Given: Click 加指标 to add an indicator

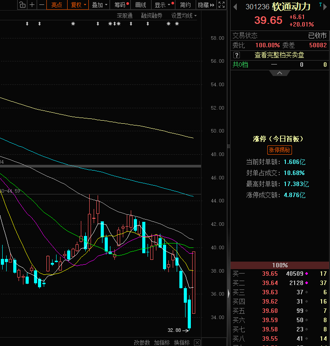Looking at the screenshot, I should (162, 342).
